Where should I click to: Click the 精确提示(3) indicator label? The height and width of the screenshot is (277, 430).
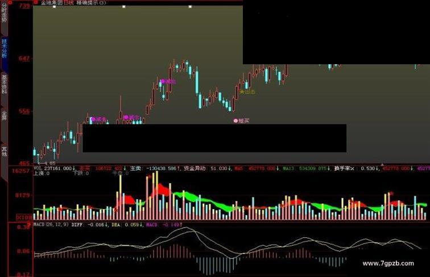point(92,3)
